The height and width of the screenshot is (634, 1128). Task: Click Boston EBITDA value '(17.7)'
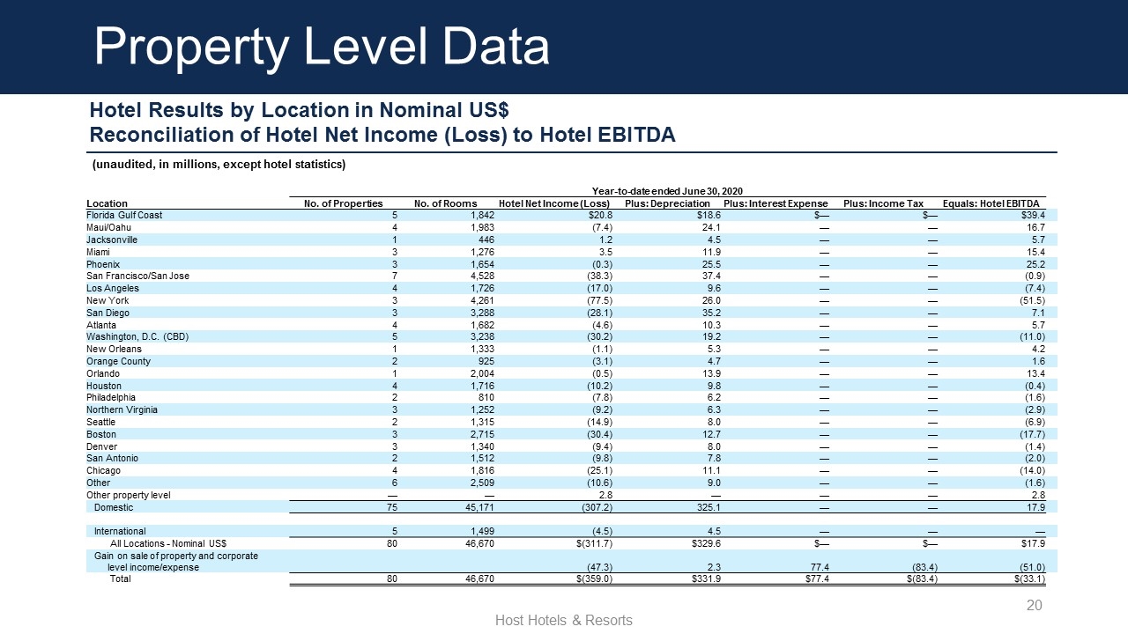pyautogui.click(x=1032, y=434)
